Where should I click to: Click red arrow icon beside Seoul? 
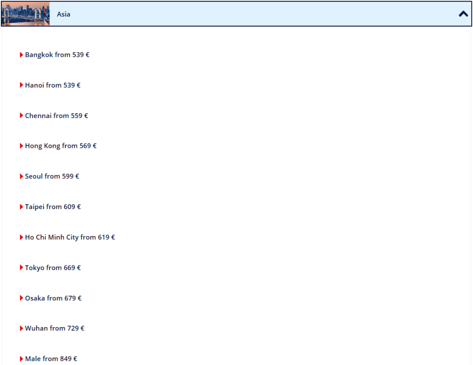(x=21, y=176)
